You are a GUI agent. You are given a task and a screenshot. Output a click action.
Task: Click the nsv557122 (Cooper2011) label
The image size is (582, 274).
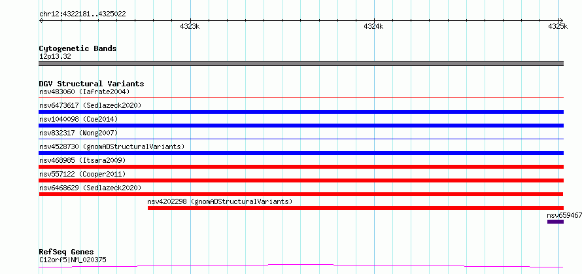[82, 174]
